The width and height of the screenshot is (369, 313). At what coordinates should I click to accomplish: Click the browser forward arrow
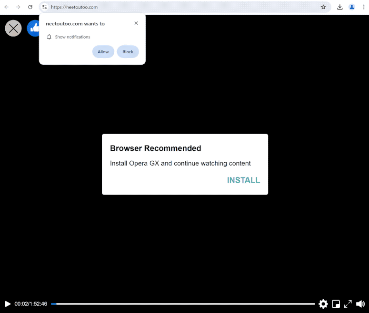click(x=18, y=7)
